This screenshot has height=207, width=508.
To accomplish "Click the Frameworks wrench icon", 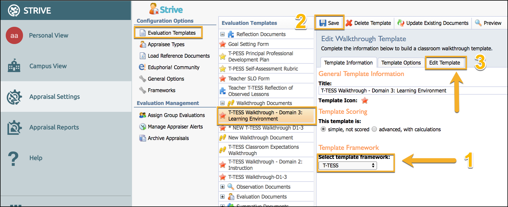I will pos(143,90).
